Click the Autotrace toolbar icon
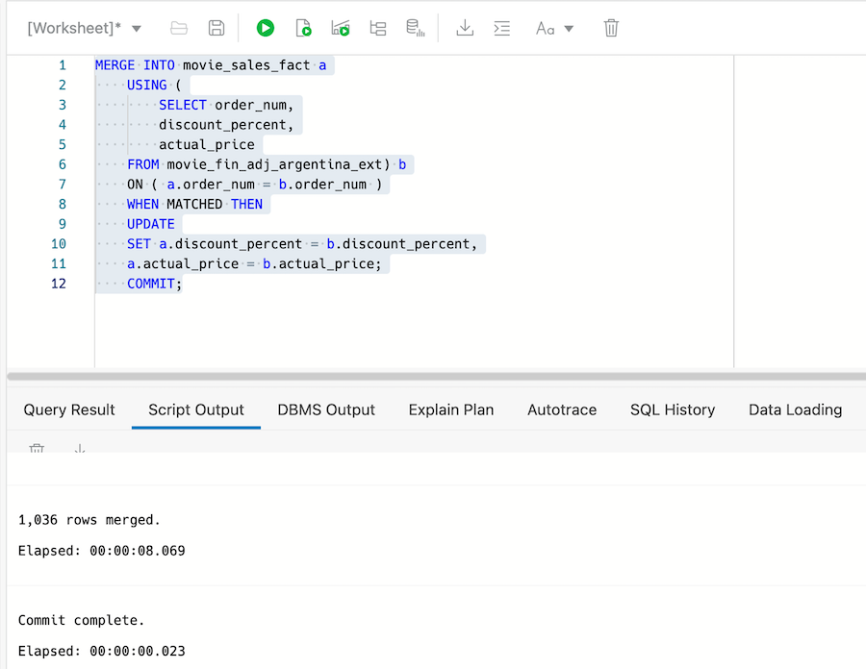 (341, 28)
